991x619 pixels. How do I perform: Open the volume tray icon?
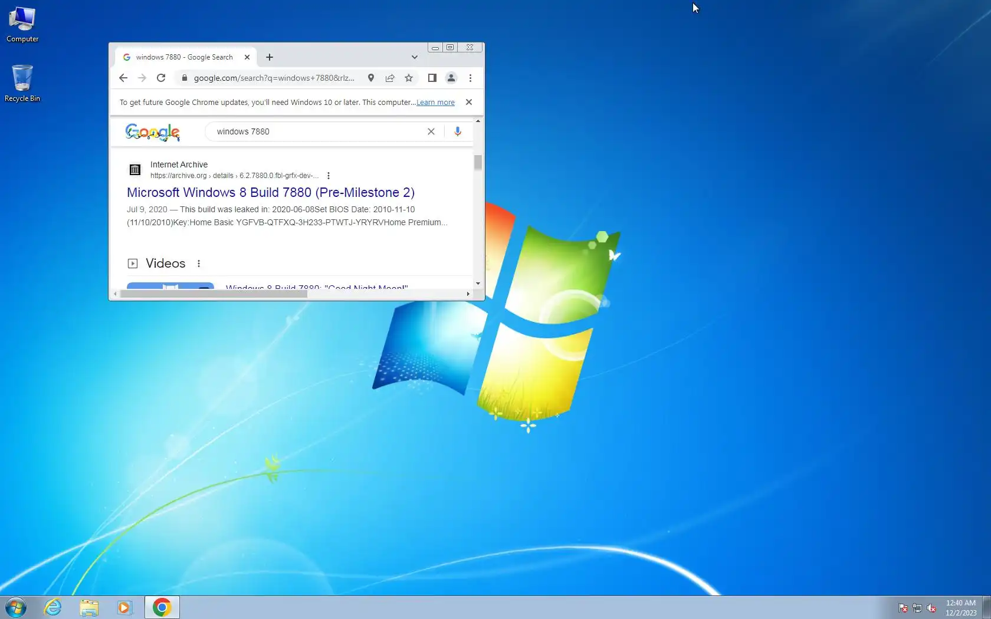[x=931, y=608]
